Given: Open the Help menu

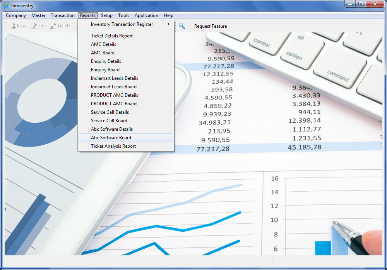Looking at the screenshot, I should click(168, 15).
